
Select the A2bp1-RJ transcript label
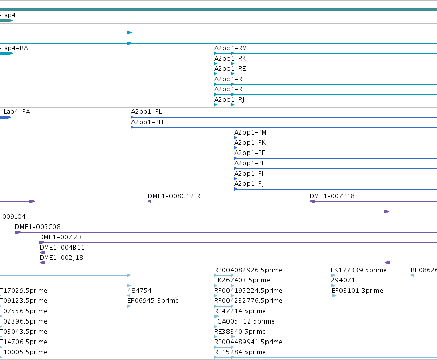click(x=230, y=100)
